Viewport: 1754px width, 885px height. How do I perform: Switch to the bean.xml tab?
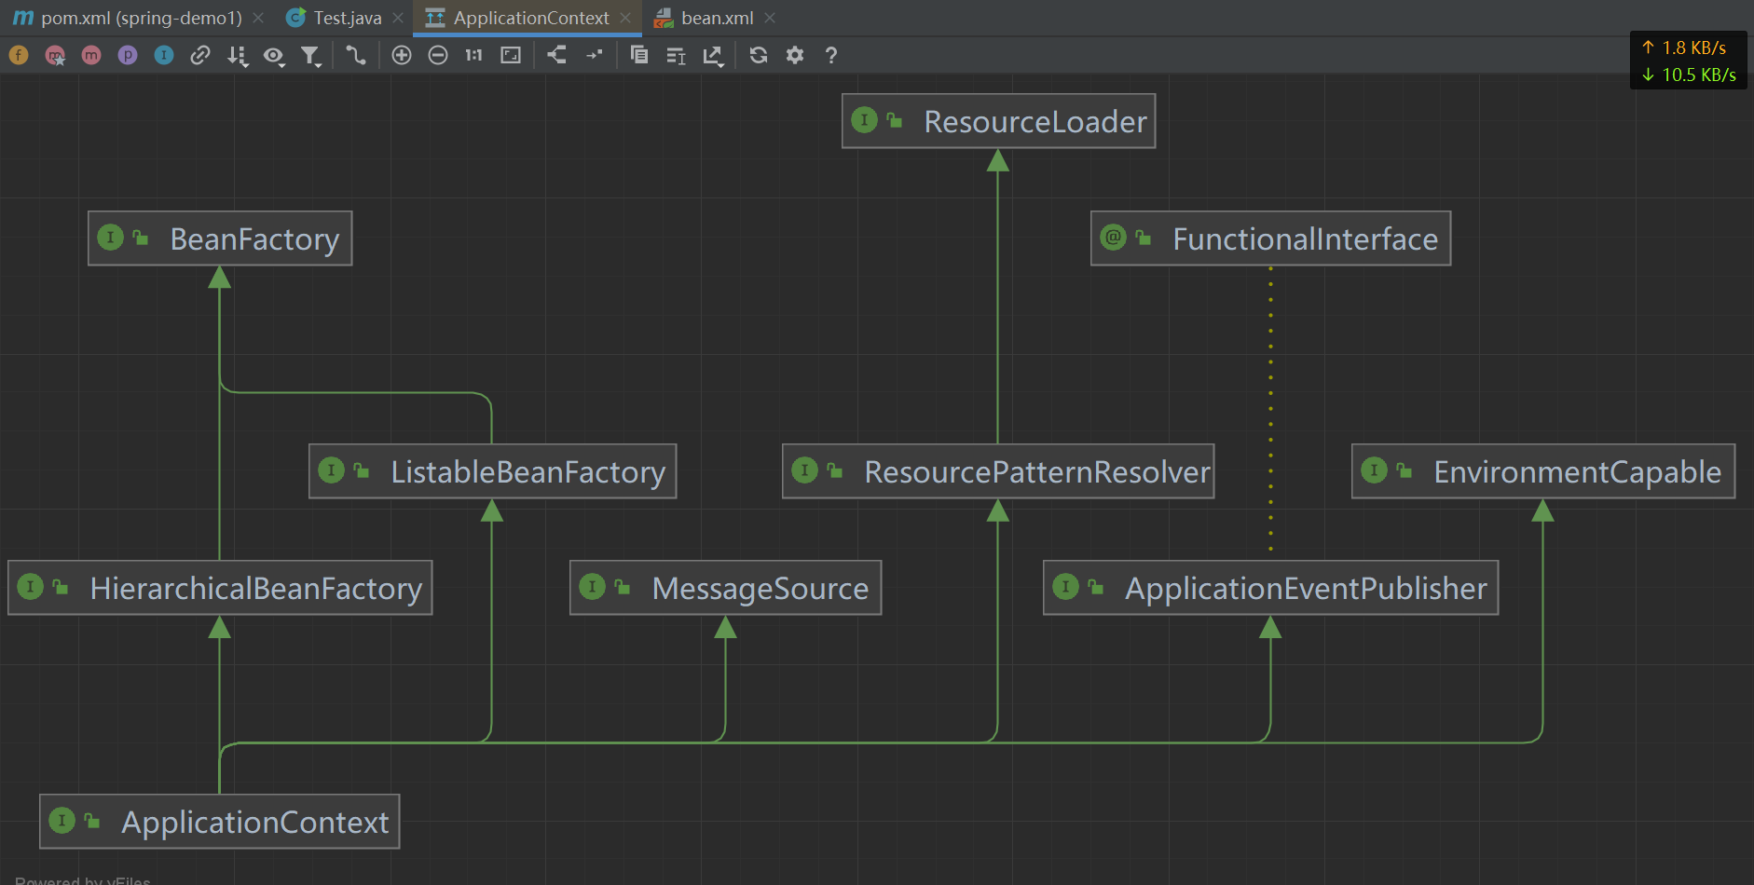pos(716,18)
